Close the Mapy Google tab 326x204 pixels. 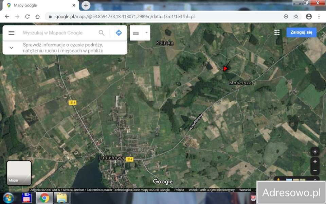click(x=74, y=5)
